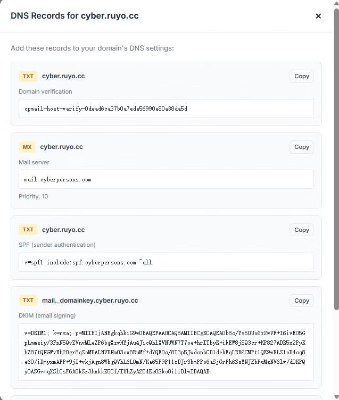This screenshot has width=339, height=400.
Task: Click the mail.cyberpersons.com value field
Action: (x=166, y=179)
